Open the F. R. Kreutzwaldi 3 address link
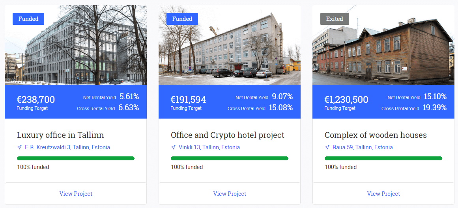The image size is (458, 208). (x=67, y=147)
